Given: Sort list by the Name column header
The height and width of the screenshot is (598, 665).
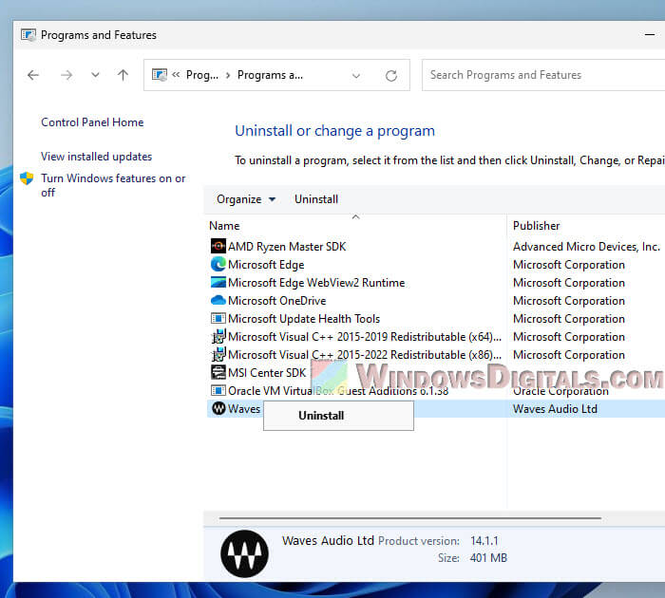Looking at the screenshot, I should click(x=224, y=226).
